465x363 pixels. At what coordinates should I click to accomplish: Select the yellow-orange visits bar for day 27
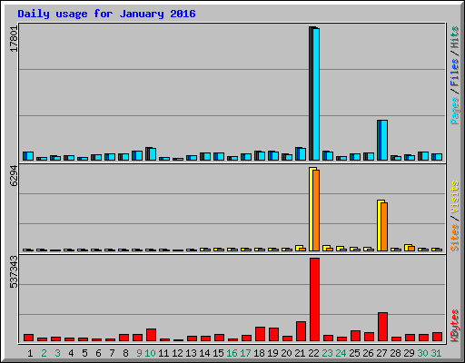[x=382, y=225]
